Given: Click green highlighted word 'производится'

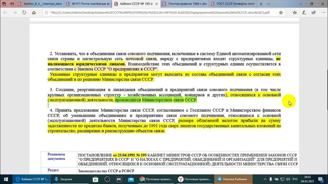Looking at the screenshot, I should click(x=128, y=100).
